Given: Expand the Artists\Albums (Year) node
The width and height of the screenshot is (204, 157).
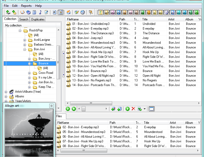Looking at the screenshot, I should [x=6, y=92].
